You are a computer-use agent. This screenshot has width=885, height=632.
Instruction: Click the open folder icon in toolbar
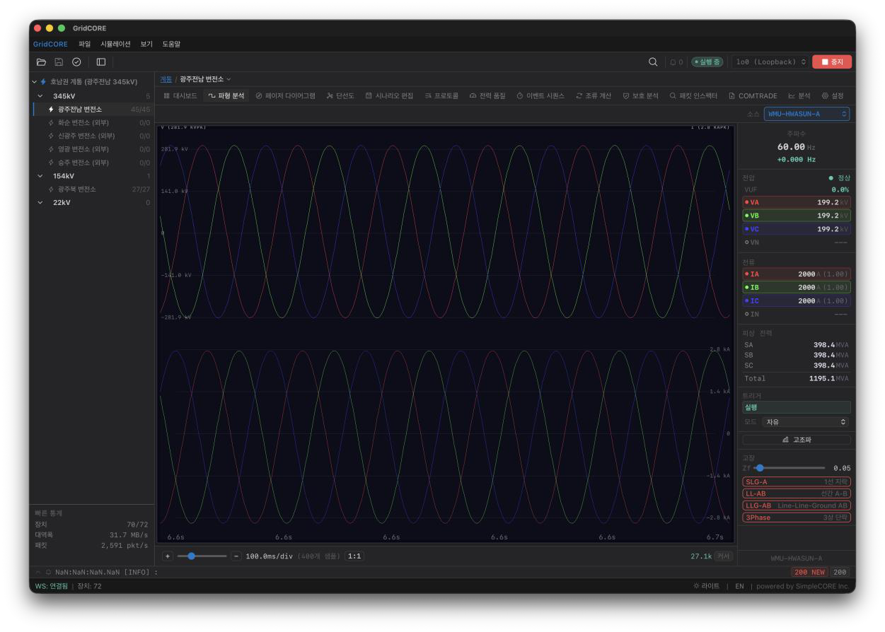click(x=41, y=62)
